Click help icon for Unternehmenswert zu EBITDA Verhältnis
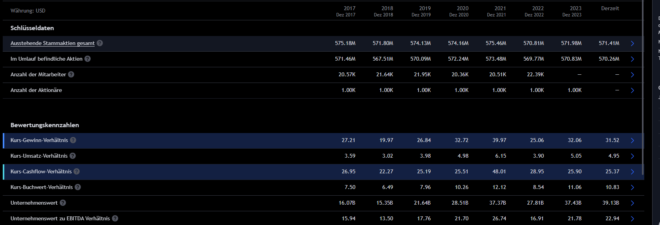The width and height of the screenshot is (660, 225). click(115, 218)
